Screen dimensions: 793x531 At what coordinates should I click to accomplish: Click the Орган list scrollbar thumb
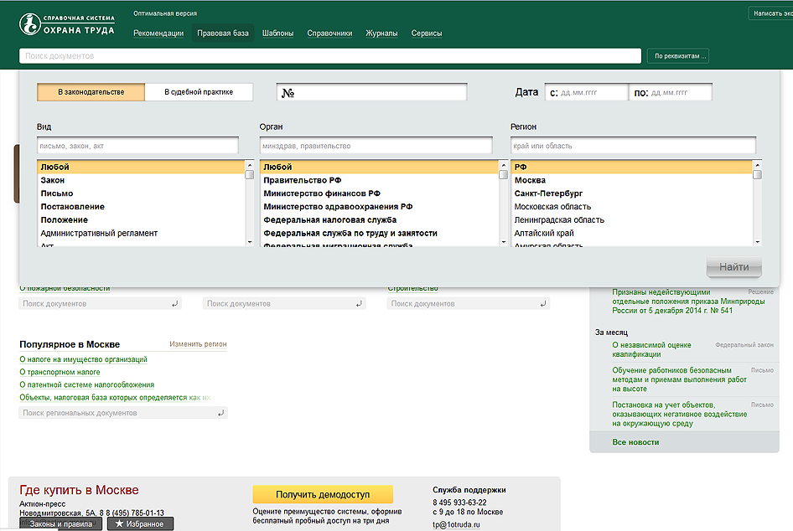coord(503,175)
